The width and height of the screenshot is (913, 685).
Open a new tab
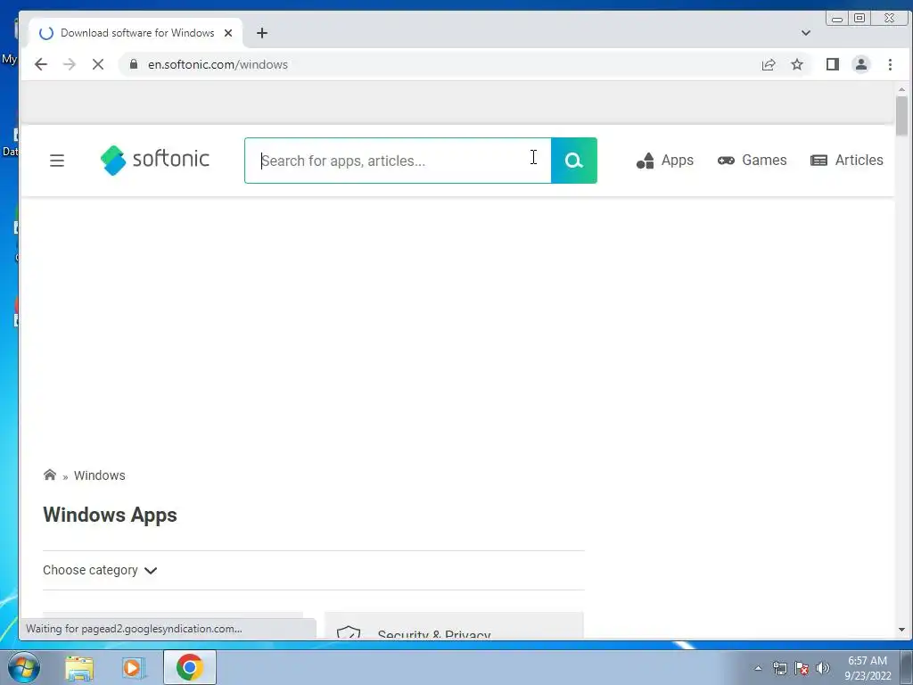point(262,33)
